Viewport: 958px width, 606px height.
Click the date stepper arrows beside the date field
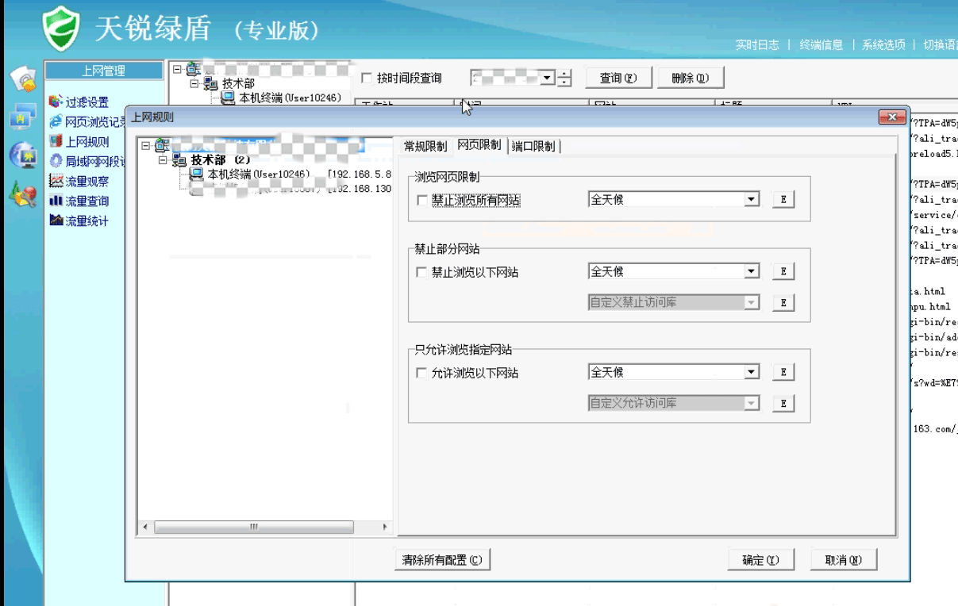click(564, 78)
